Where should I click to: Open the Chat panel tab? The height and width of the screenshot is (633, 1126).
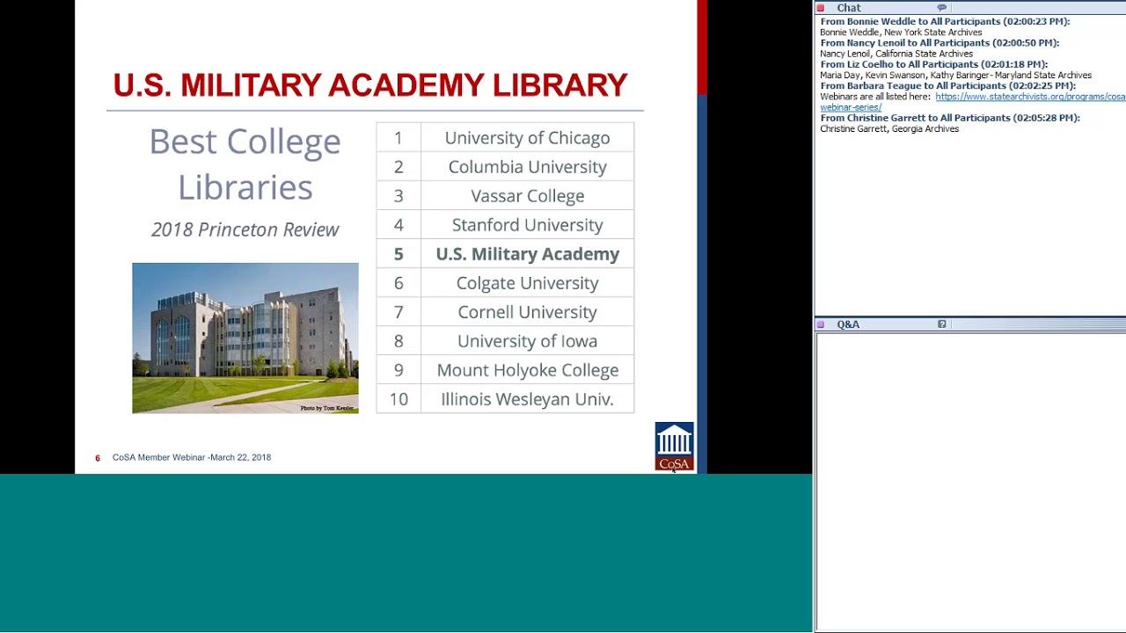[849, 8]
